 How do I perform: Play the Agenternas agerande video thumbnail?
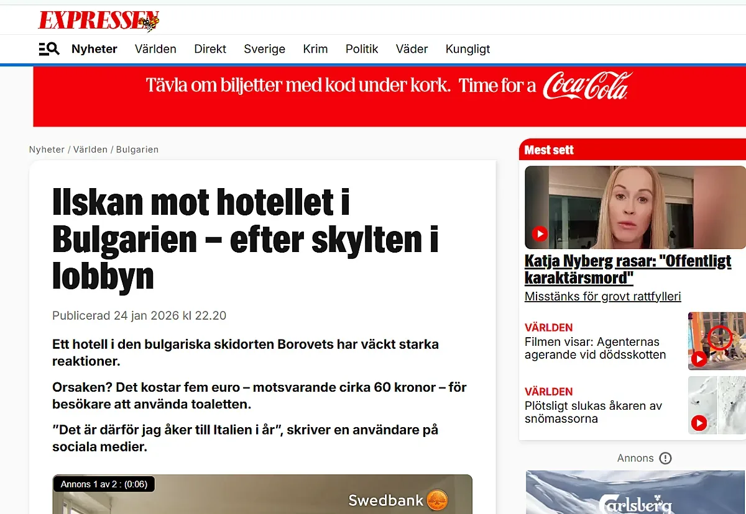coord(699,358)
